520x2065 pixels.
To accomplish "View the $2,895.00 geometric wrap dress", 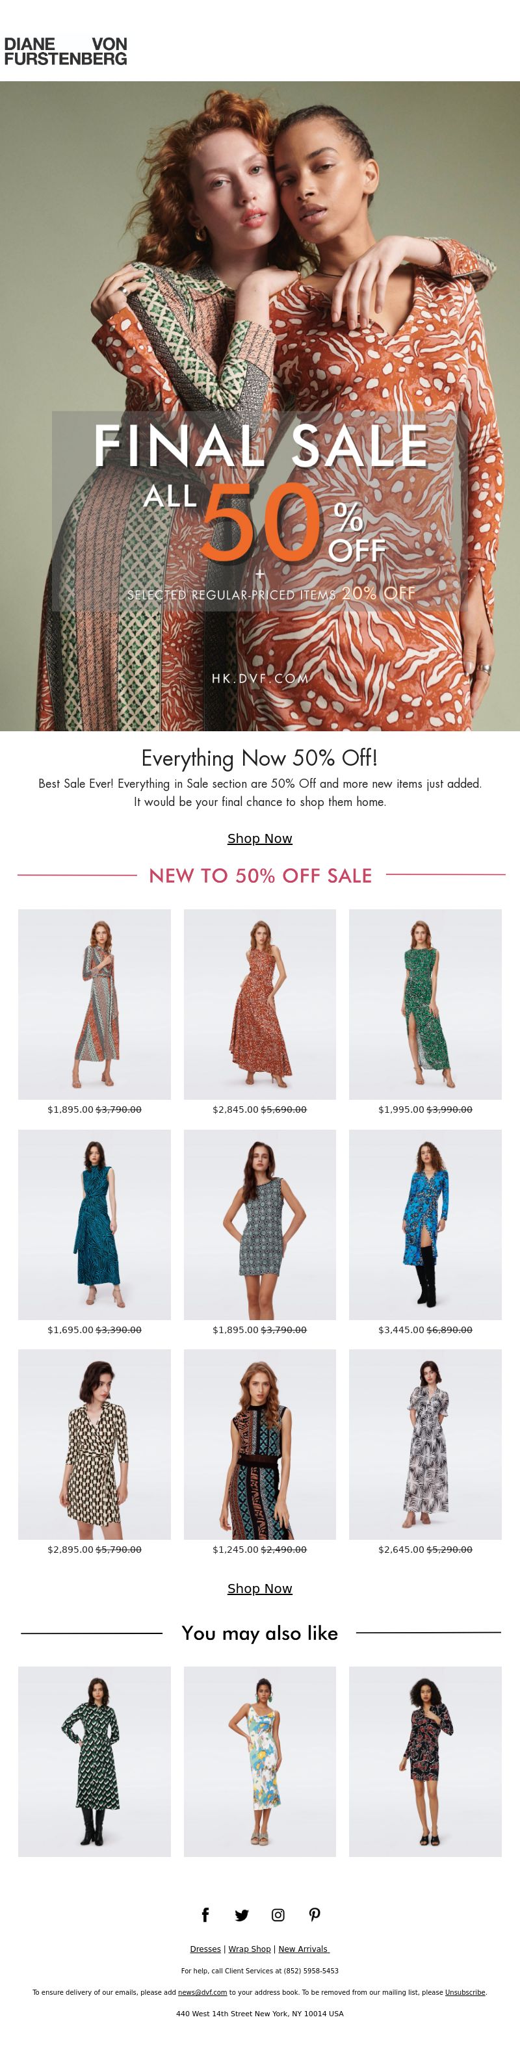I will [94, 1444].
